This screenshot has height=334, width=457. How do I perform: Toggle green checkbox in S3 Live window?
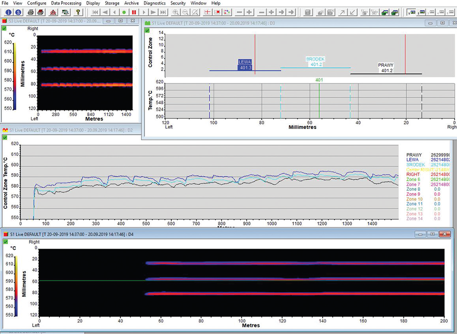(x=4, y=28)
